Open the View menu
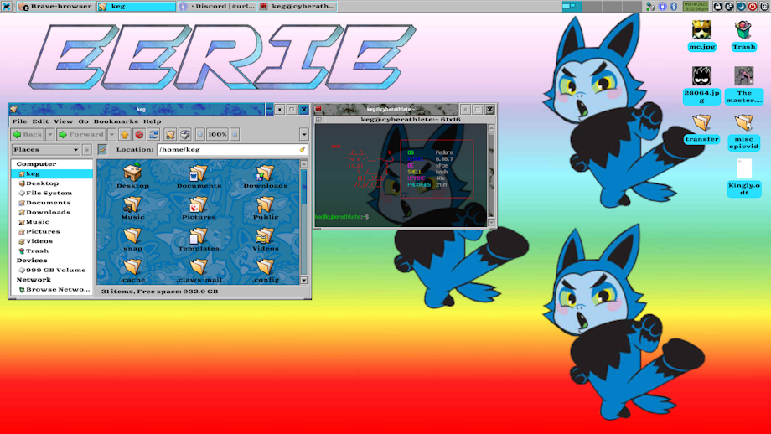Image resolution: width=771 pixels, height=434 pixels. coord(64,121)
